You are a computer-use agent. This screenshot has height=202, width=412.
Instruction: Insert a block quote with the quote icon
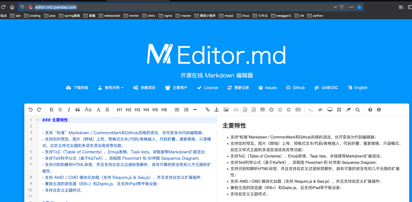pos(78,110)
